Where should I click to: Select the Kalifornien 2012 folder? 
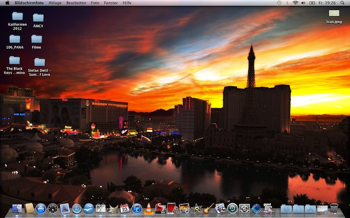[x=17, y=16]
